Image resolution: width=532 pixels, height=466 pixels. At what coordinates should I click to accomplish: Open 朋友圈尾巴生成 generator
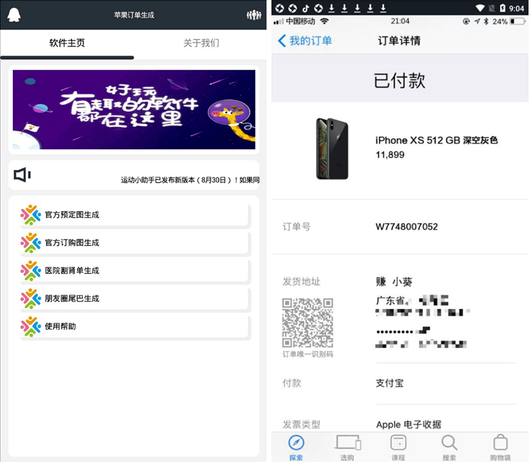click(135, 298)
